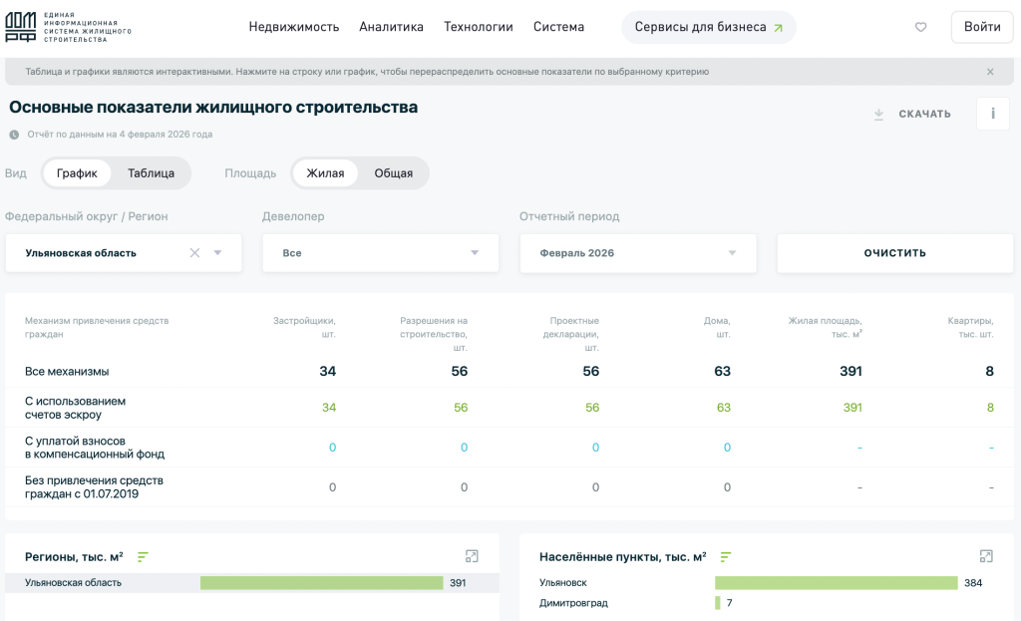Open favorites via the heart icon
Image resolution: width=1021 pixels, height=621 pixels.
click(920, 27)
